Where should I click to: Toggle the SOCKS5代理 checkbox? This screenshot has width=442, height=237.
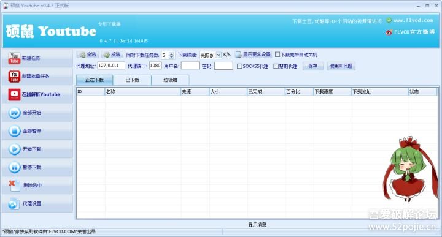tap(239, 66)
